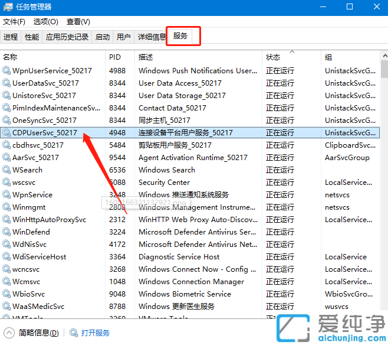Viewport: 388px width, 345px height.
Task: Click the gear icon beside Wcmsvc
Action: 6,281
